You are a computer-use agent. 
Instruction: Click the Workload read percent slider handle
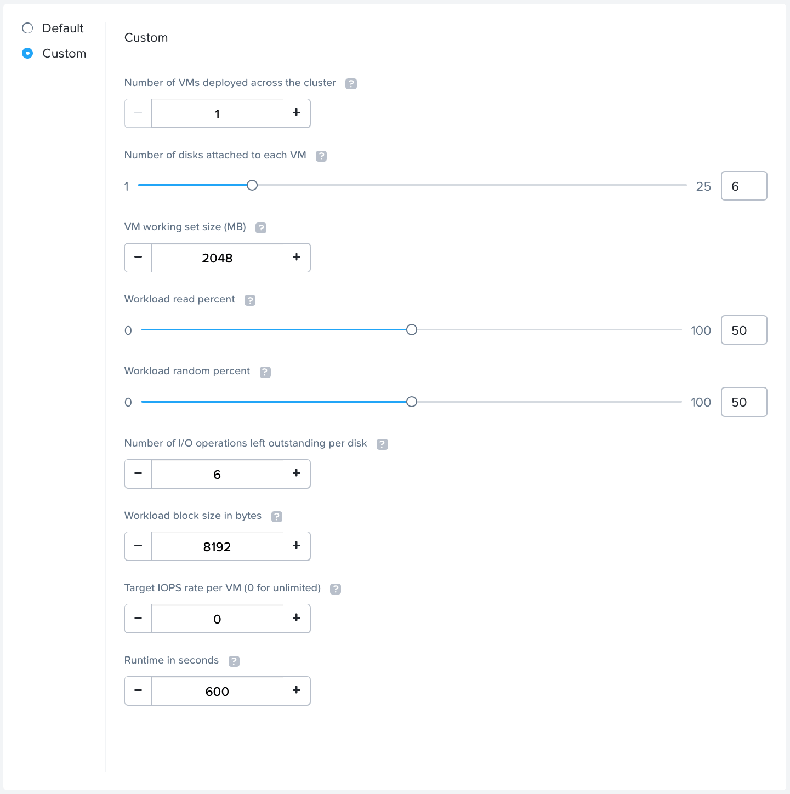pyautogui.click(x=412, y=329)
